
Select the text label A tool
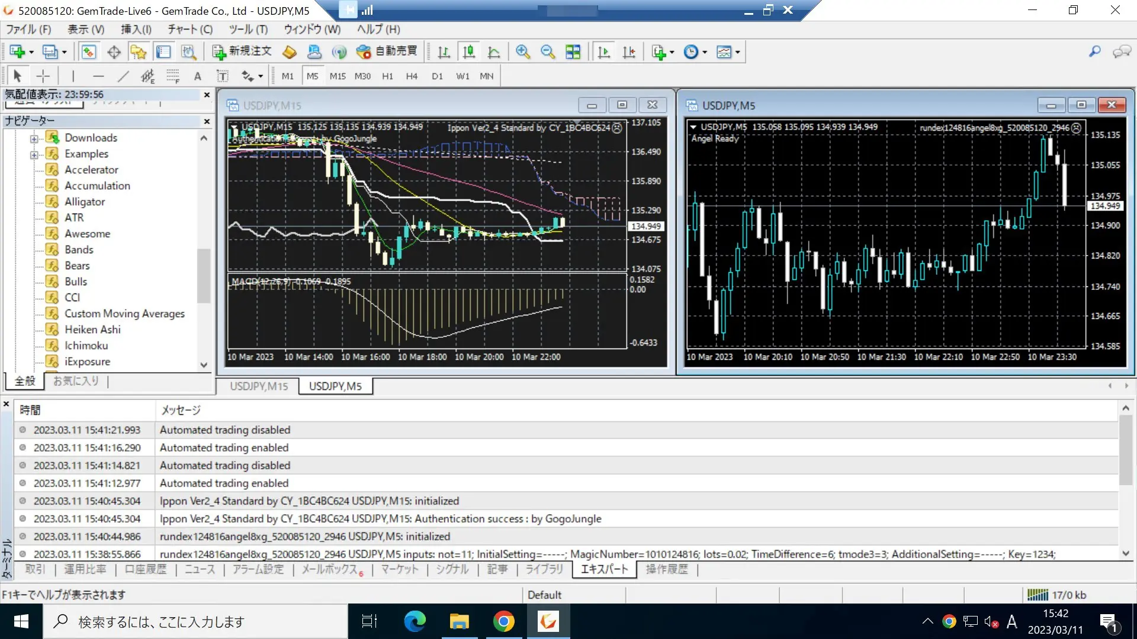pyautogui.click(x=198, y=76)
